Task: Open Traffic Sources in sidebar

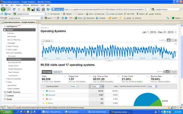Action: 13,92
